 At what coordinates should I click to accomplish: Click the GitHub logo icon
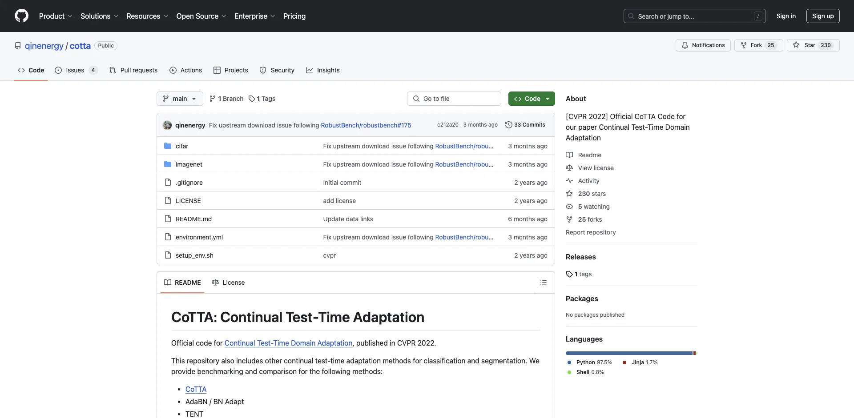(21, 16)
